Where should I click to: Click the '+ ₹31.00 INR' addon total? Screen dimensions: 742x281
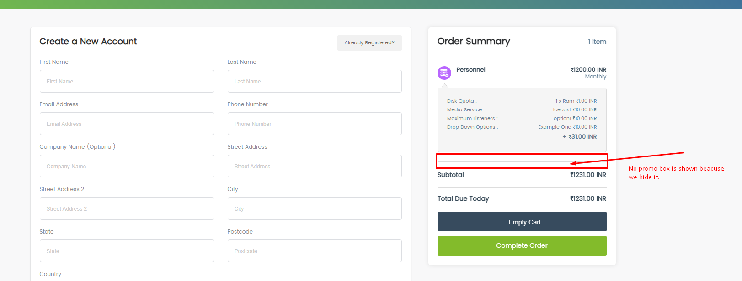tap(580, 137)
